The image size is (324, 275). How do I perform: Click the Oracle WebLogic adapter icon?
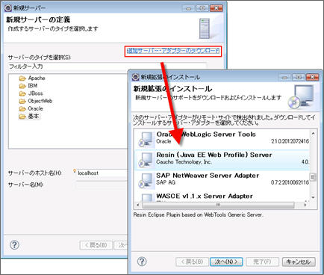pos(146,140)
